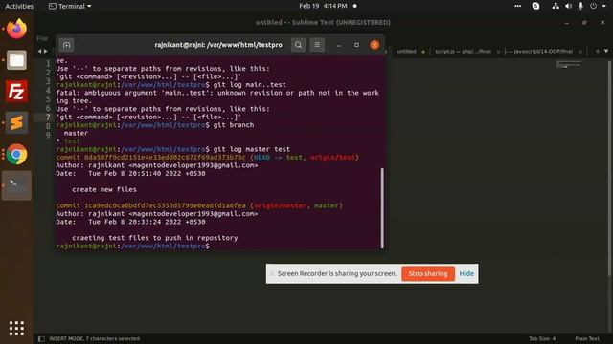This screenshot has height=344, width=613.
Task: Switch to Sublime Text dock icon
Action: point(16,123)
